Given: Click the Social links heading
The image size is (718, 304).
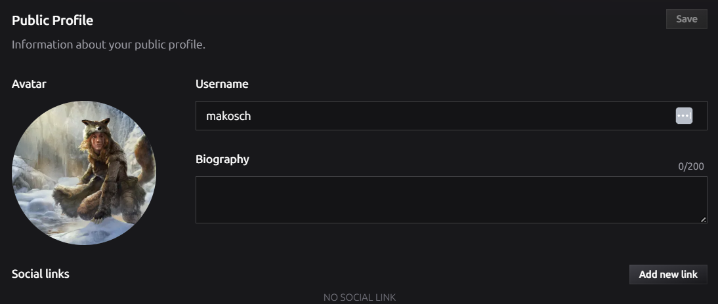Looking at the screenshot, I should pyautogui.click(x=40, y=274).
